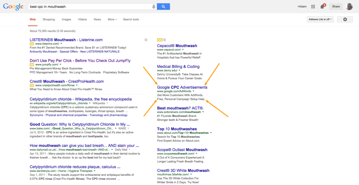Expand arrow next to actoralcare.com/mouthwash

pyautogui.click(x=203, y=112)
